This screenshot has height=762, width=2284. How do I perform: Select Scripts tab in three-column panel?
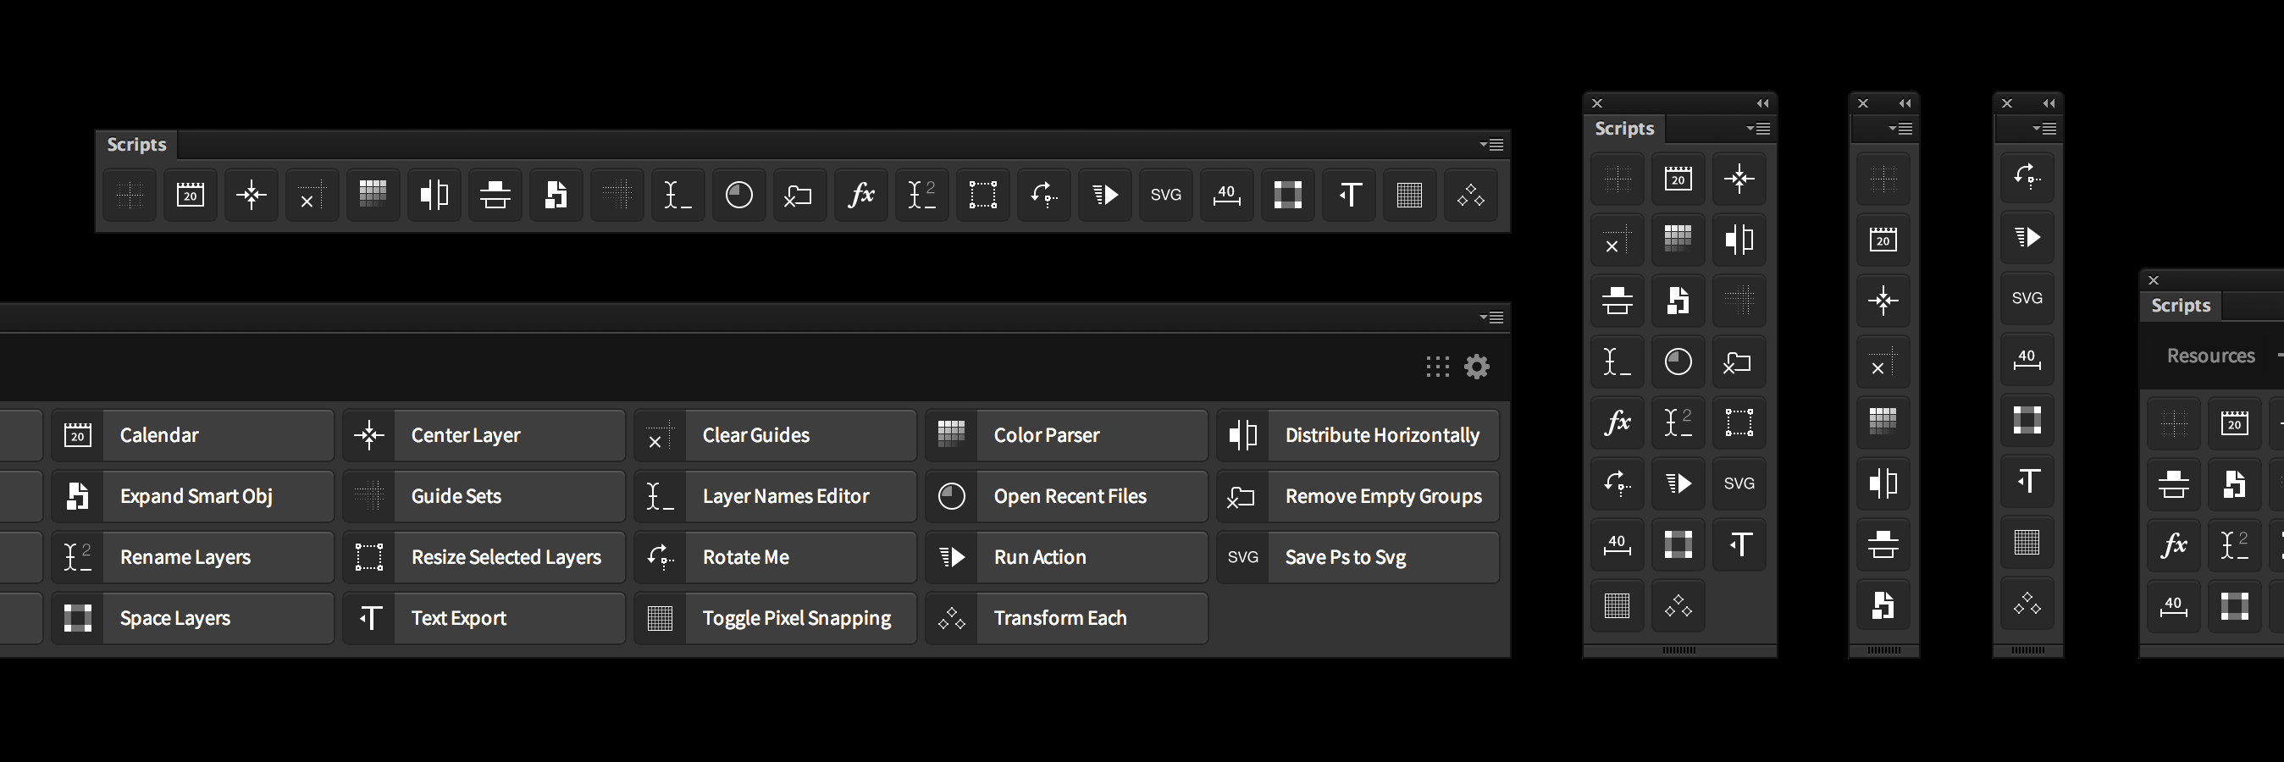[1624, 129]
